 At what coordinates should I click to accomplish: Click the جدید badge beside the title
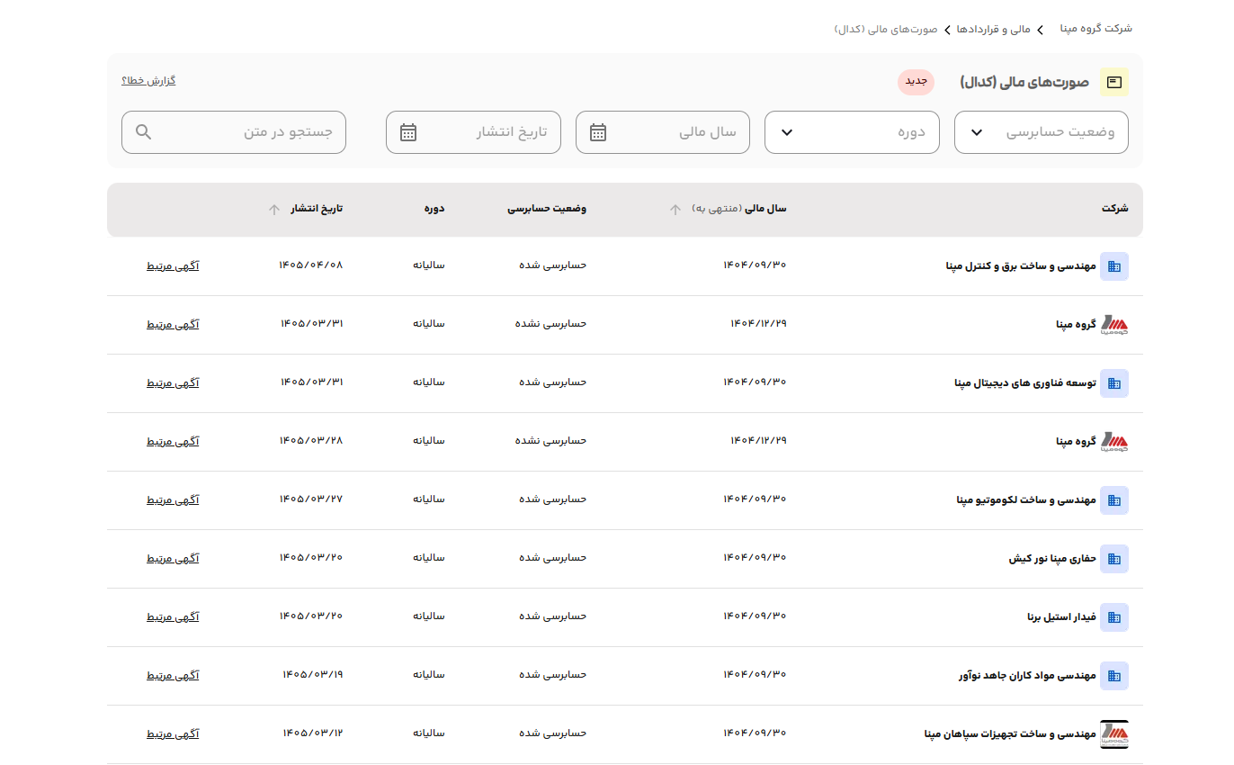[916, 82]
